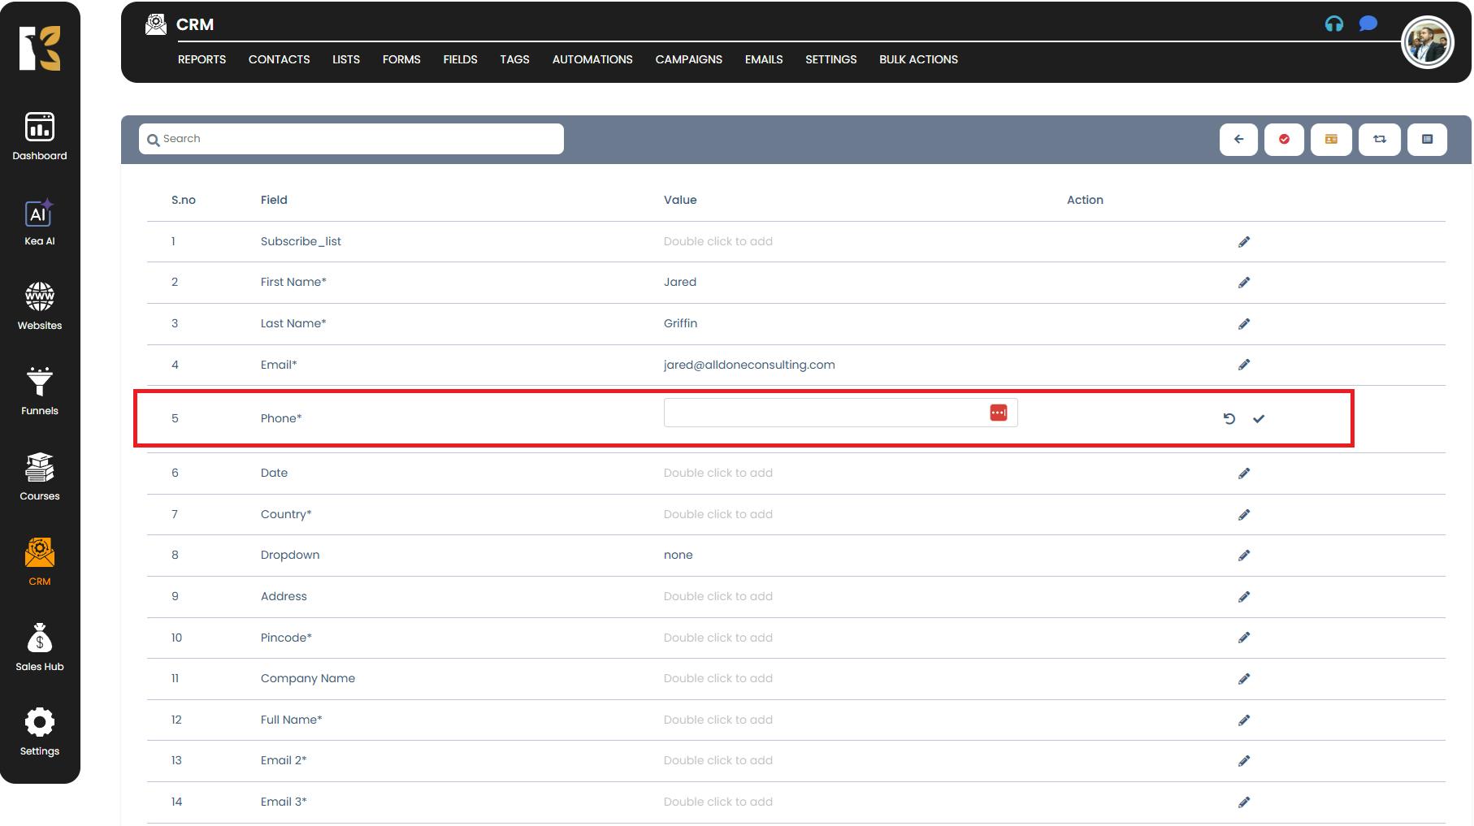Open the chat bubble icon in the header
Screen dimensions: 1474x826
tap(1368, 24)
